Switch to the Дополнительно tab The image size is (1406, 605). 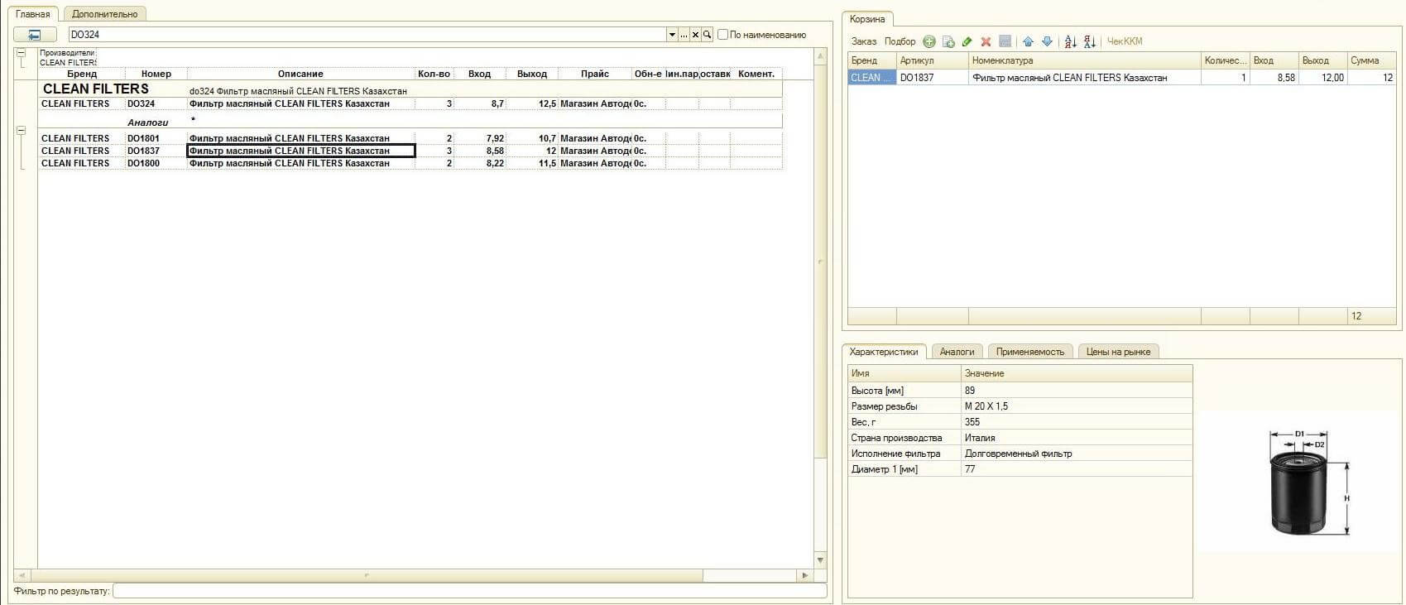click(x=105, y=14)
